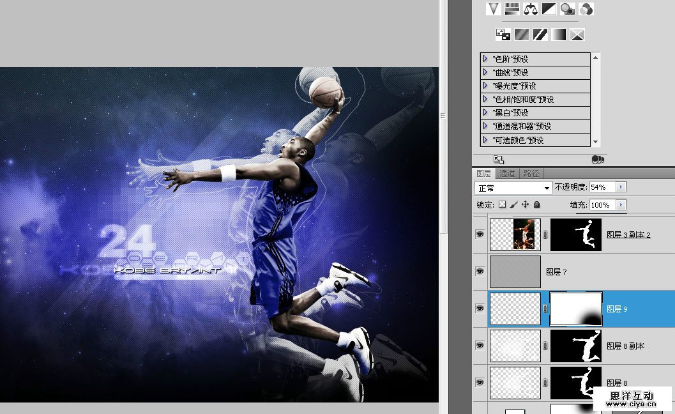Enable the lock all padlock
The width and height of the screenshot is (675, 414).
[x=536, y=204]
